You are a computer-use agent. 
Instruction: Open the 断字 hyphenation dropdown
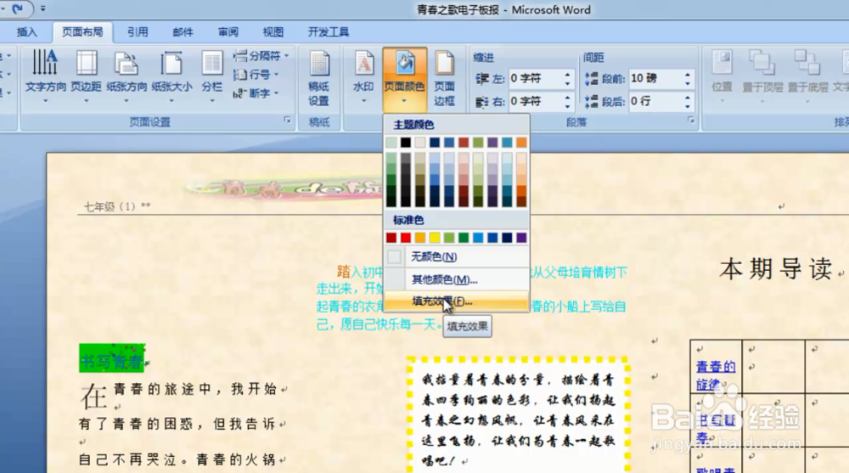pyautogui.click(x=256, y=93)
